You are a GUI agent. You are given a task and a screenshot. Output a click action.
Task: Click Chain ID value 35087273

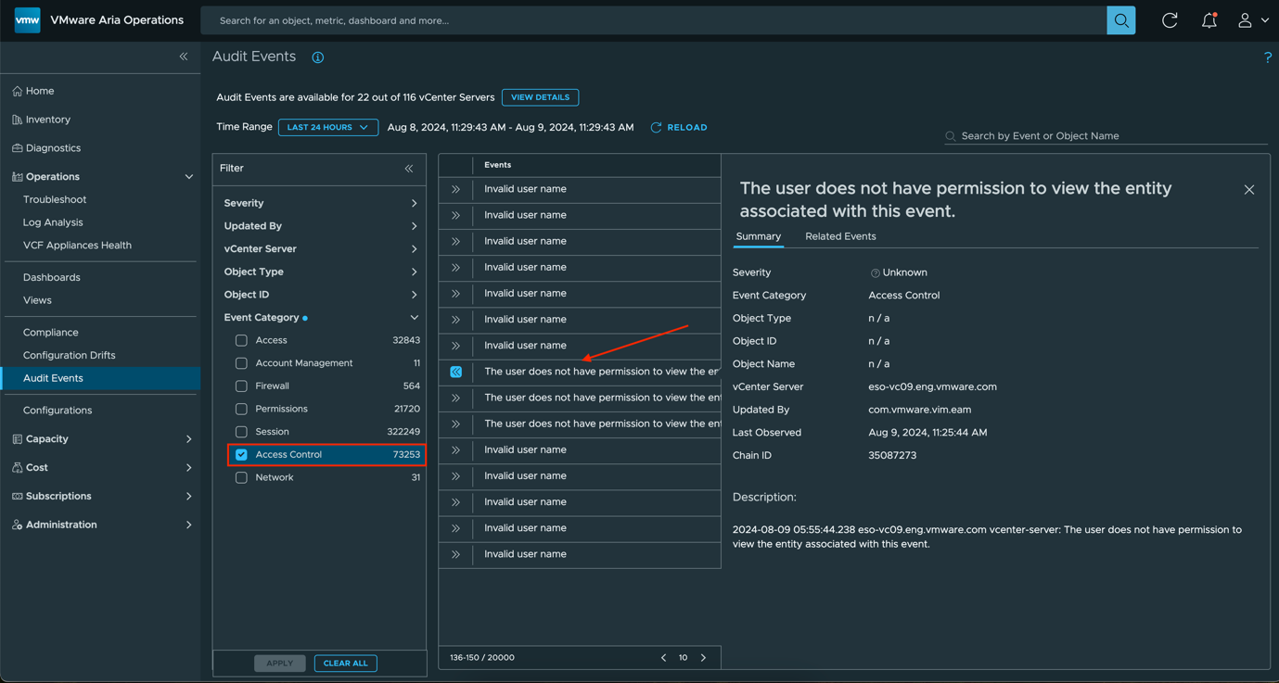point(892,456)
